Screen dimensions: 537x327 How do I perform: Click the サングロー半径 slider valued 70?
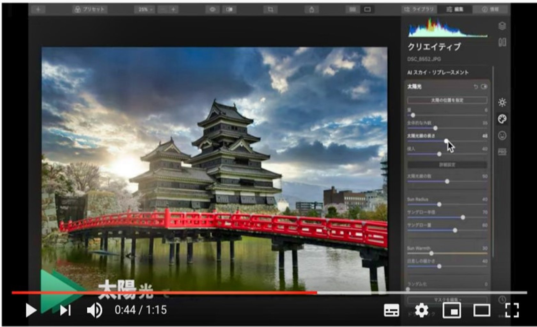pos(447,217)
